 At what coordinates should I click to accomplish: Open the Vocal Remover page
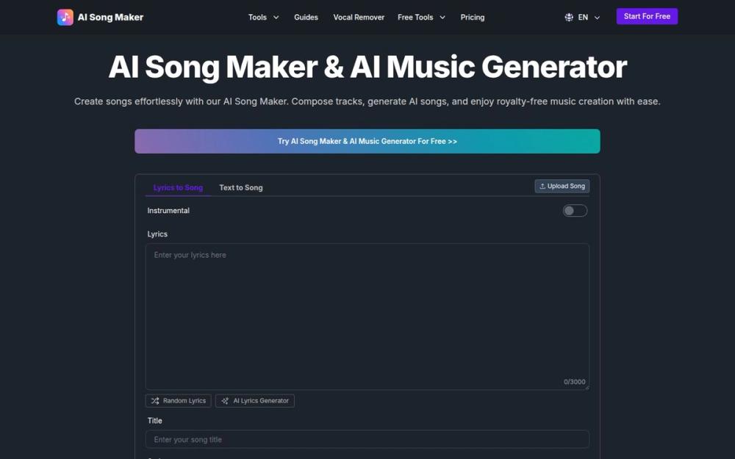click(359, 17)
